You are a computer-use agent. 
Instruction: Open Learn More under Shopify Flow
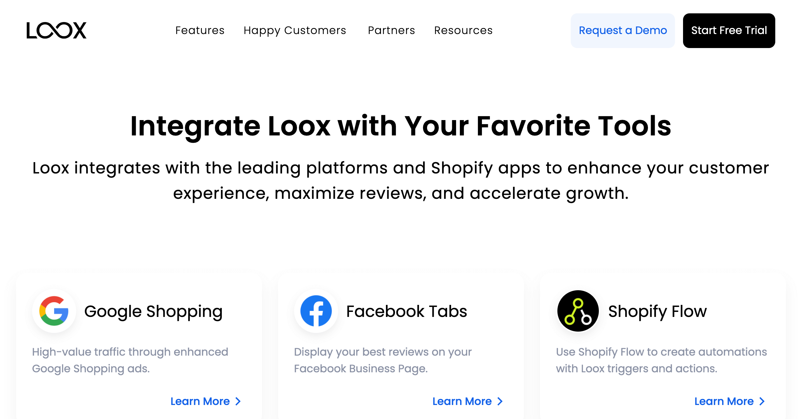coord(724,401)
